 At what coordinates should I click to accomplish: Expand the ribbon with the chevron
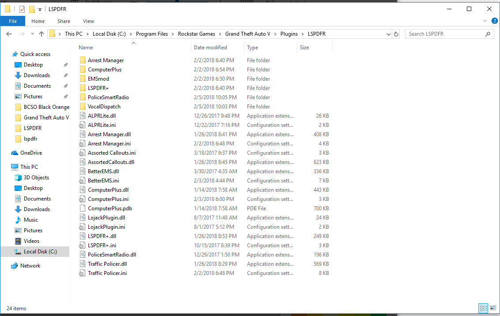coord(485,21)
